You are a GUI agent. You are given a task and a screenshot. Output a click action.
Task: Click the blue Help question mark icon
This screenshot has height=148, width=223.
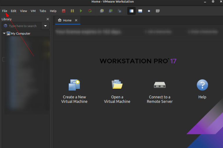(202, 85)
